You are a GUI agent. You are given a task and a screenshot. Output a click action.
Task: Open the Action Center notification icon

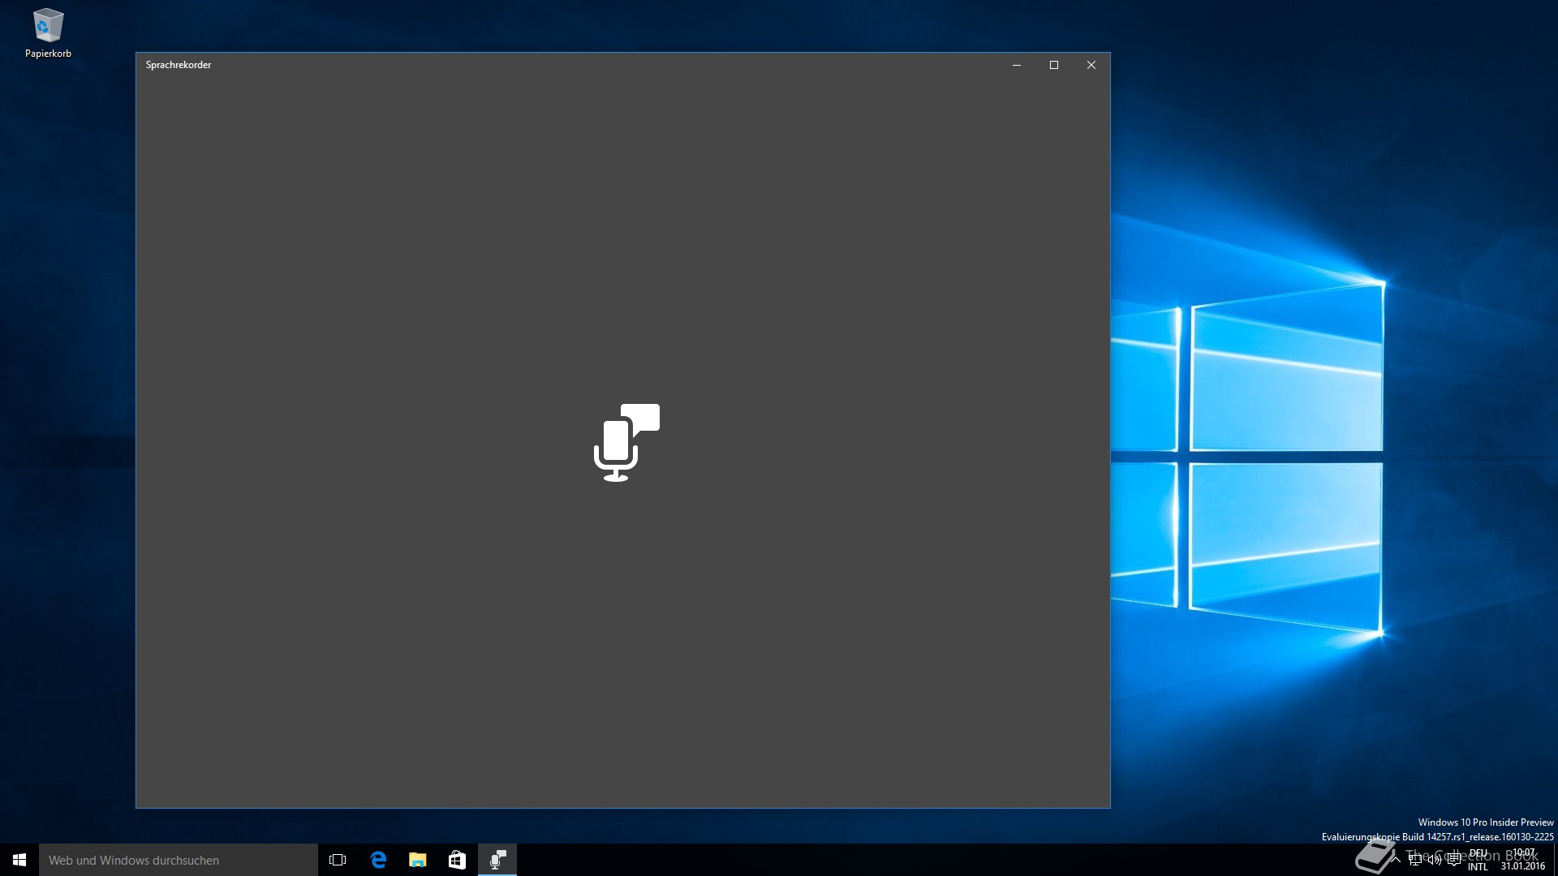pos(1454,860)
